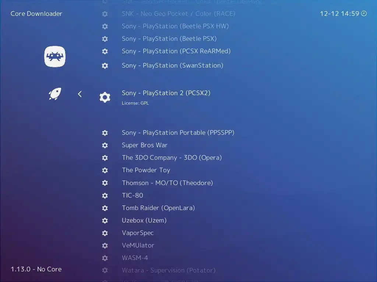Pick the Uzebox (Uzem) core
Screen dimensions: 377x282
144,220
